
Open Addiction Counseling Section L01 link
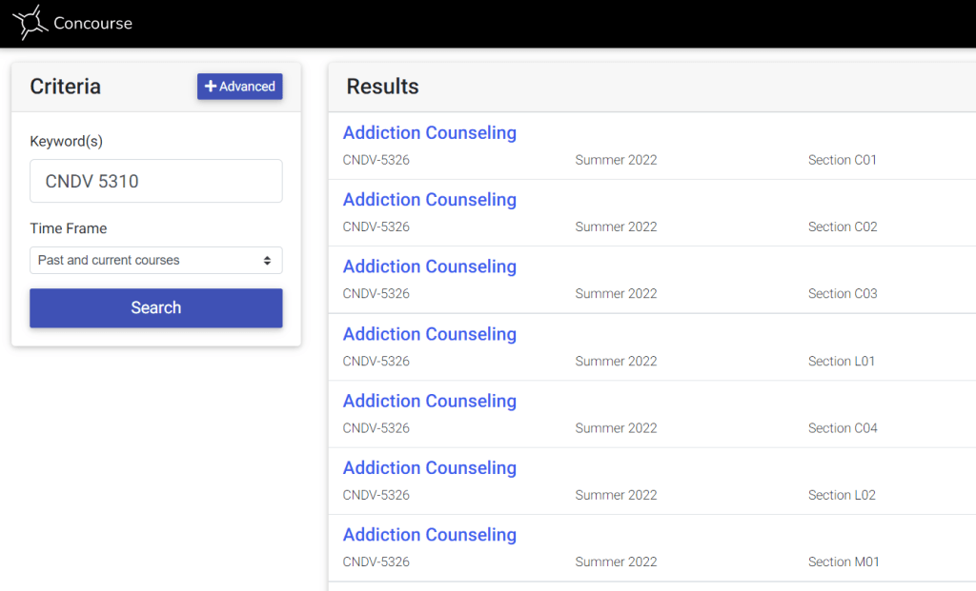click(x=430, y=334)
